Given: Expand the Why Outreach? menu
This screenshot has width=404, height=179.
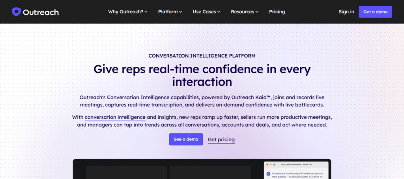Looking at the screenshot, I should tap(127, 11).
